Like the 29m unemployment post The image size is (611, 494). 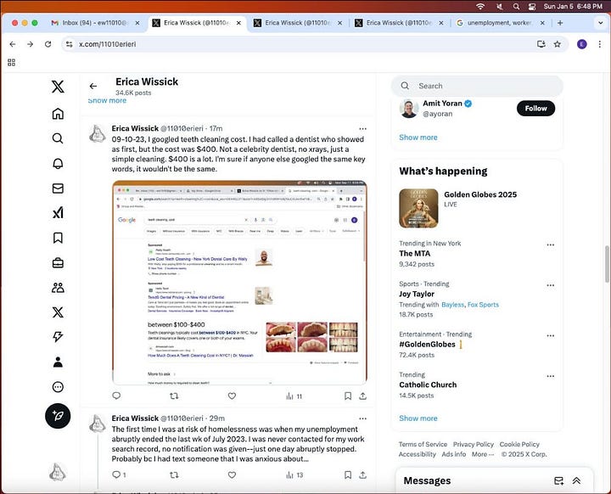pos(232,474)
